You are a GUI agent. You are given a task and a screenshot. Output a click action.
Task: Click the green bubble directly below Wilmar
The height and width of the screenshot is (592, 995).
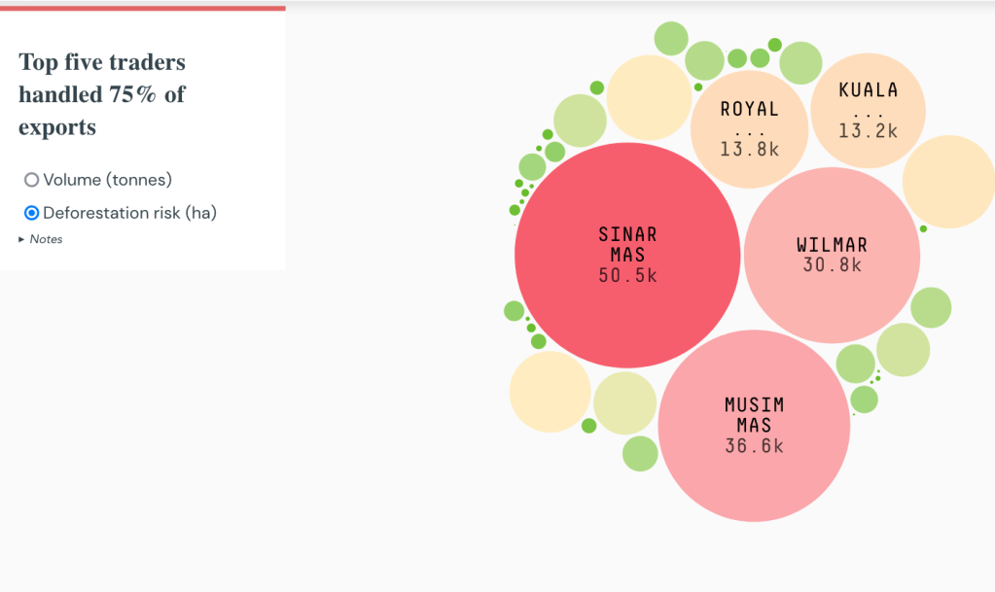856,365
